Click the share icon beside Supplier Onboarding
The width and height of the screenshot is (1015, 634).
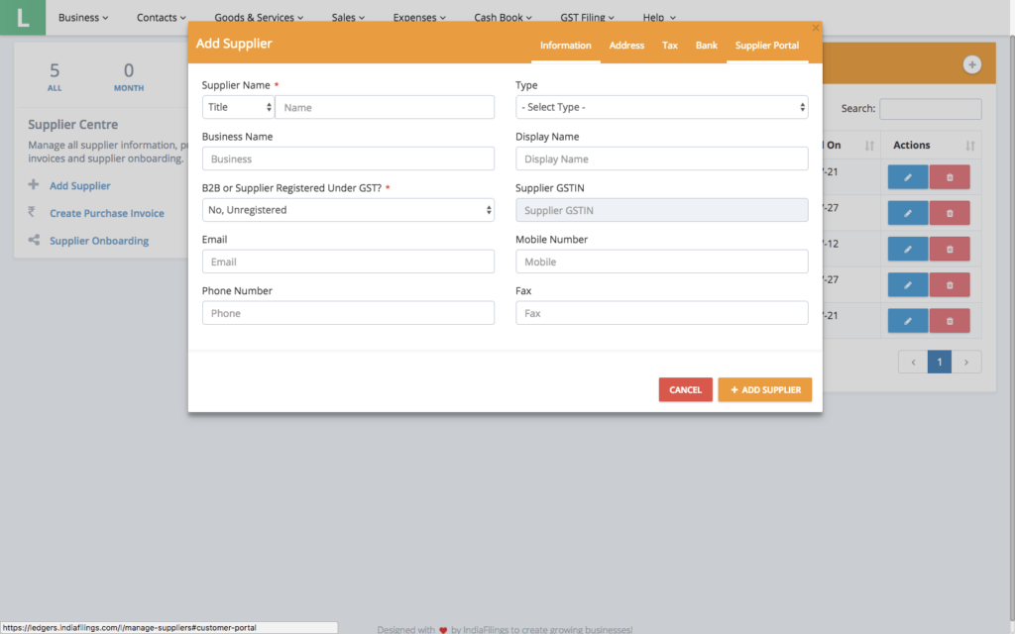34,241
